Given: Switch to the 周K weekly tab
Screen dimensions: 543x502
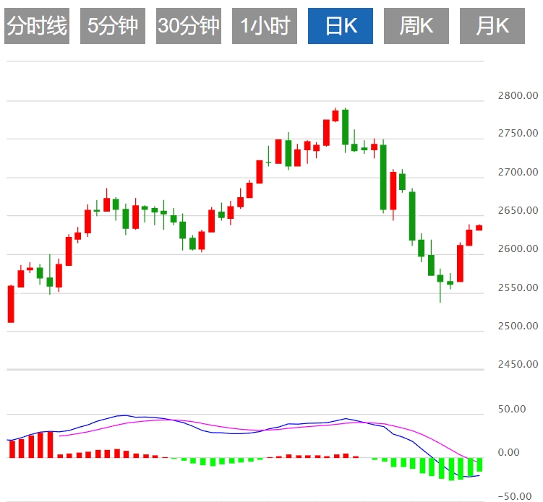Looking at the screenshot, I should tap(416, 26).
